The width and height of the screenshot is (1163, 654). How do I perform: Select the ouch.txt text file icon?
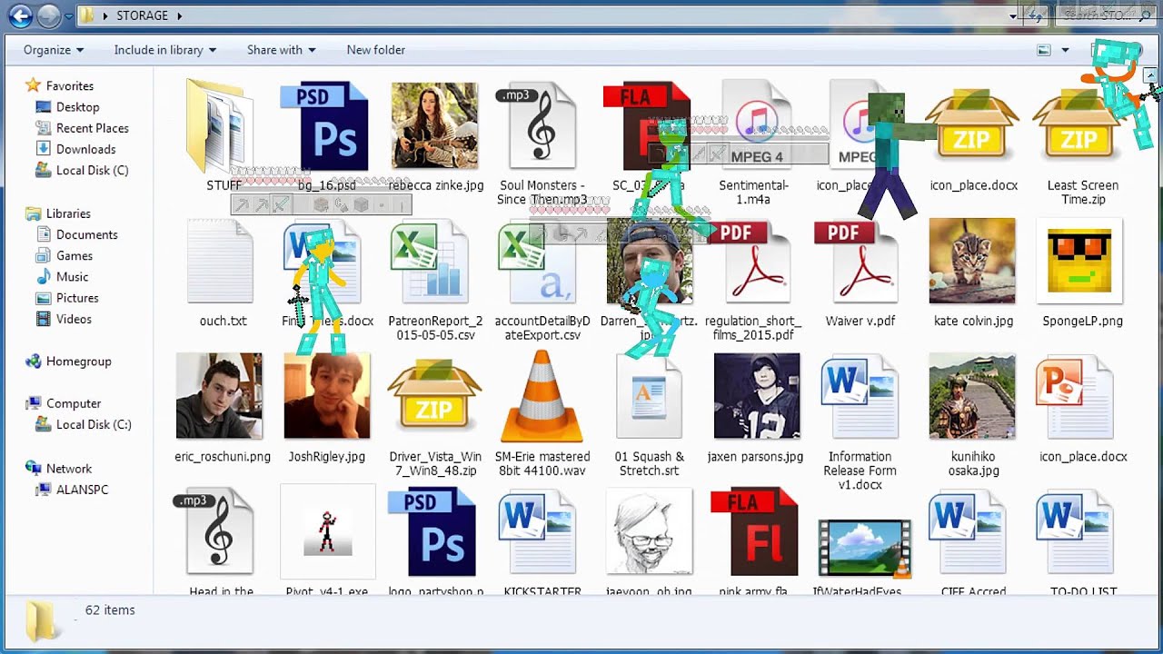tap(221, 261)
